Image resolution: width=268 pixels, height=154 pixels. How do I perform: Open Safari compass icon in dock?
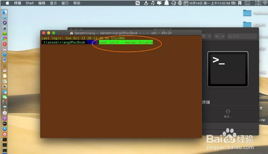pos(5,55)
